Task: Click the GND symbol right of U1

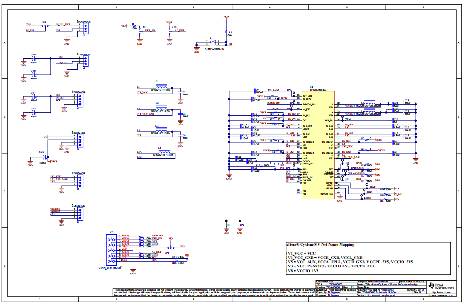Action: pyautogui.click(x=415, y=161)
